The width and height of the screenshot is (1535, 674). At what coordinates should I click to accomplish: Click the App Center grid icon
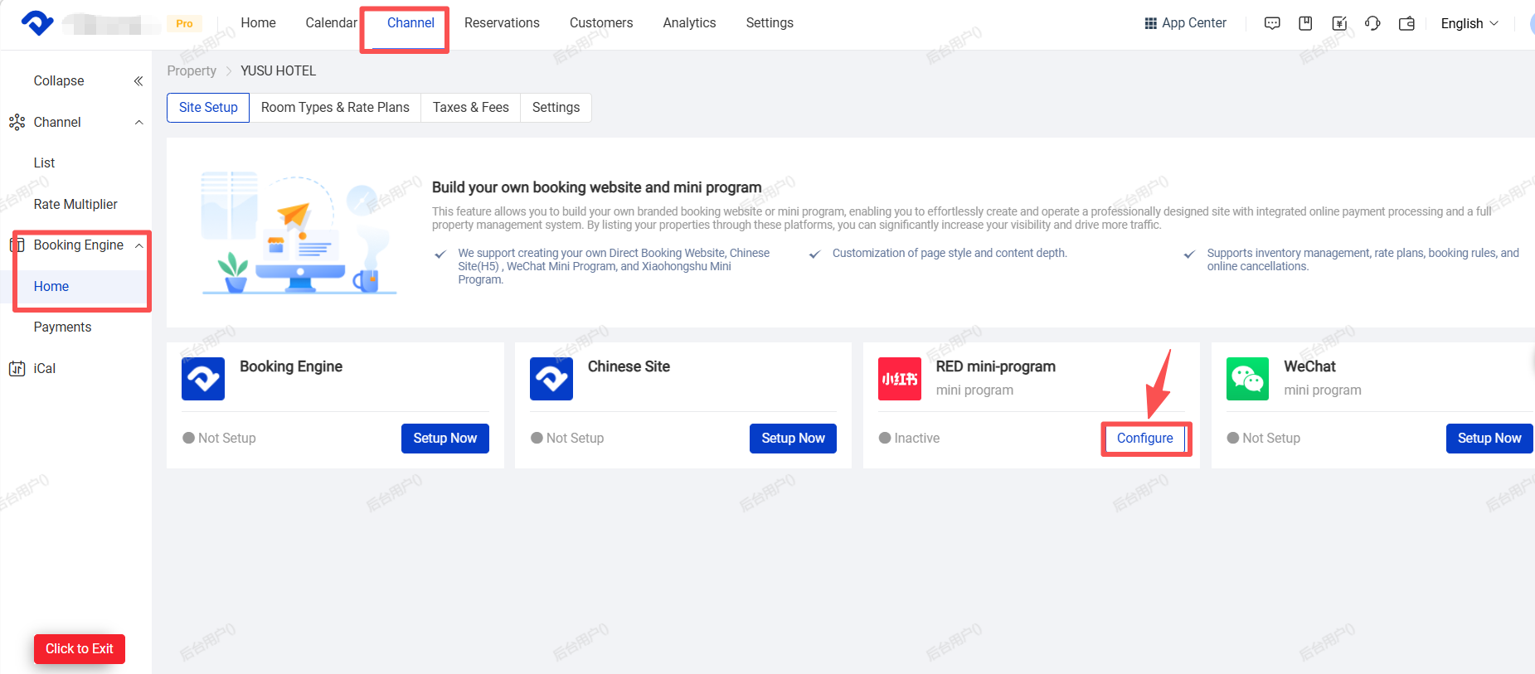click(1150, 23)
